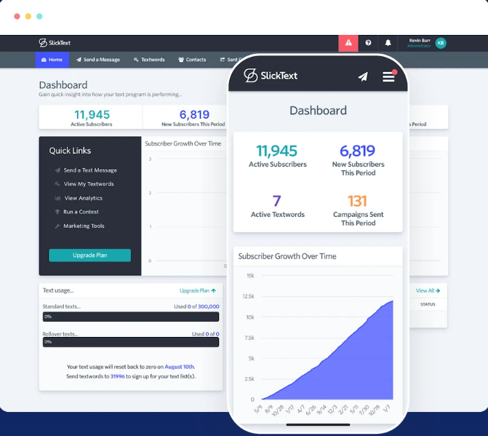
Task: Click the Standard texts progress bar
Action: coord(131,317)
